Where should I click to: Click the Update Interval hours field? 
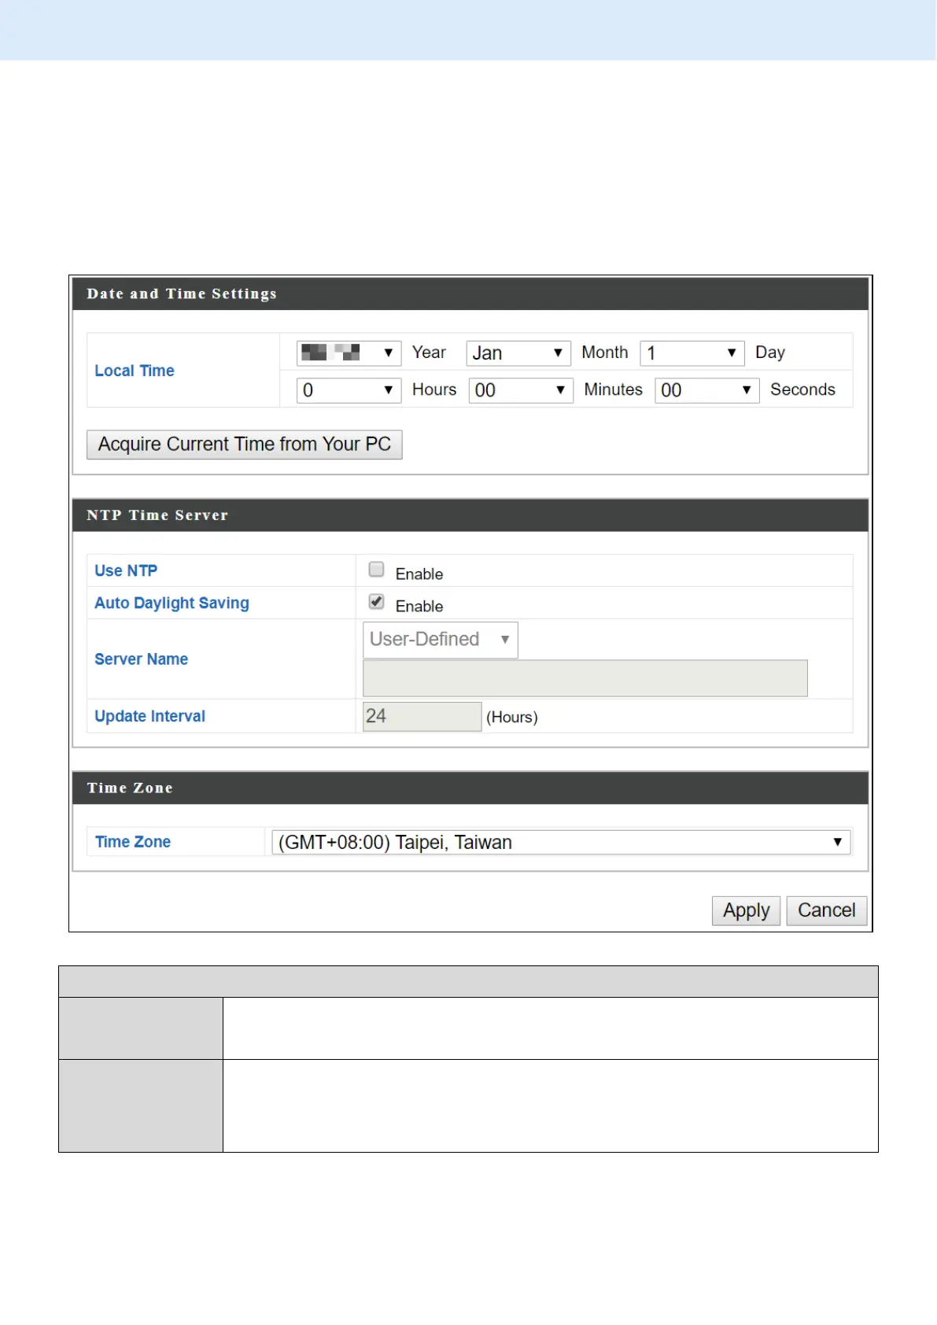(422, 716)
